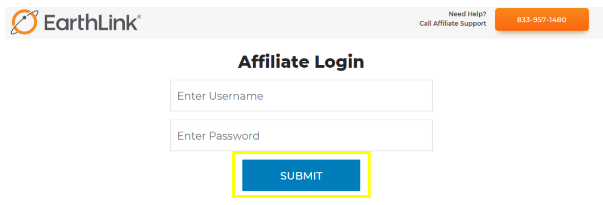The width and height of the screenshot is (603, 205).
Task: Click the registered trademark symbol beside EarthLink
Action: [x=139, y=16]
